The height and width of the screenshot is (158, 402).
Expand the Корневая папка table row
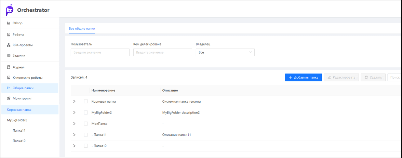75,102
